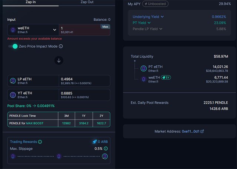Click the 12982 PENDLE max boost value
Viewport: 237px width, 169px height.
click(67, 123)
